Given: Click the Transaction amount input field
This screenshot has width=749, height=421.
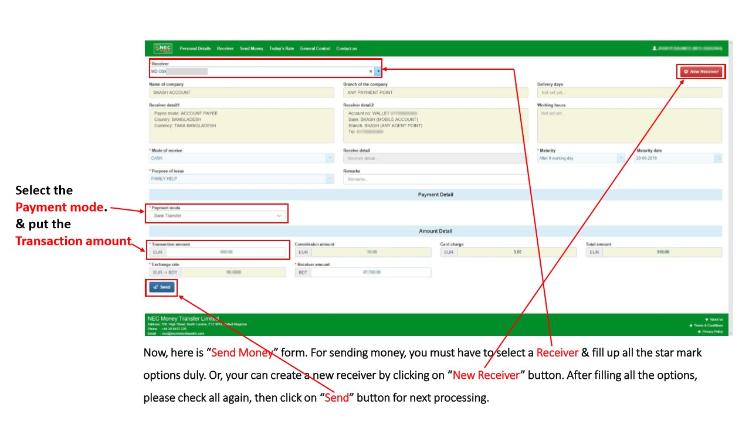Looking at the screenshot, I should 226,252.
